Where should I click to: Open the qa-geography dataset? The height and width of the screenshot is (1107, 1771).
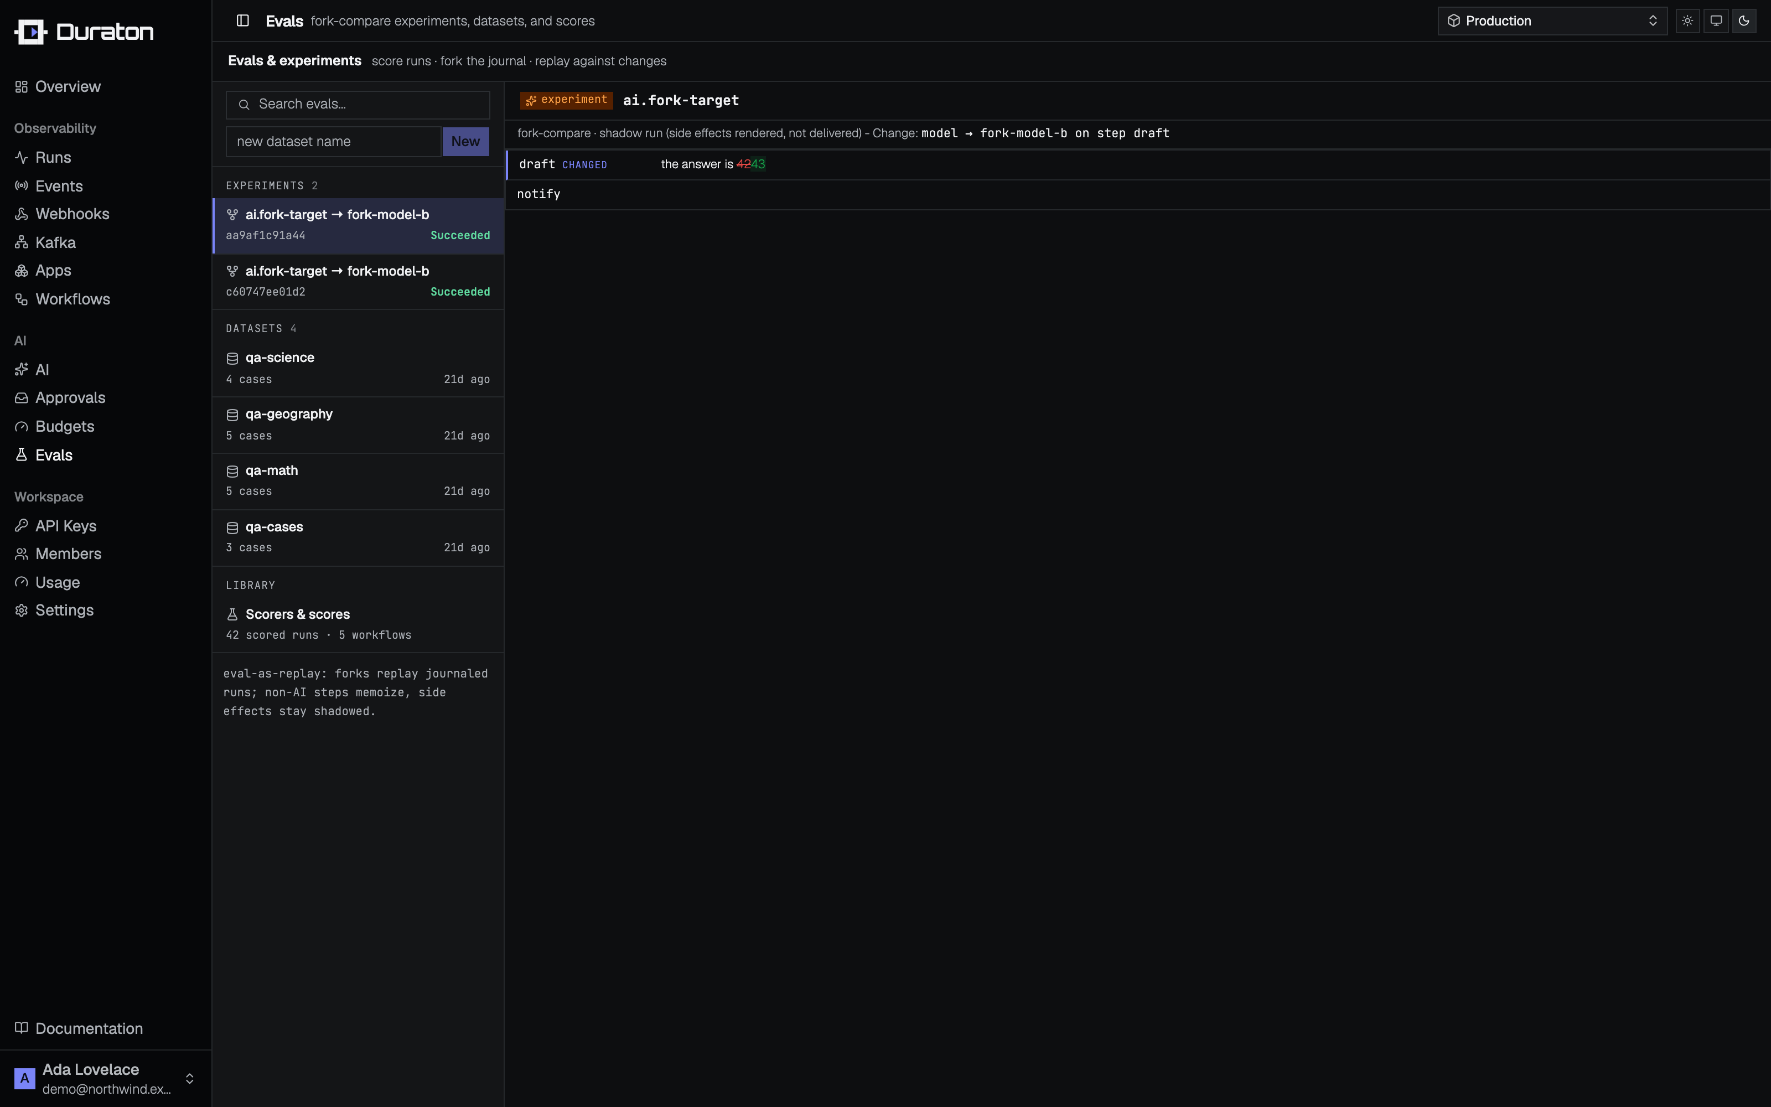(358, 425)
